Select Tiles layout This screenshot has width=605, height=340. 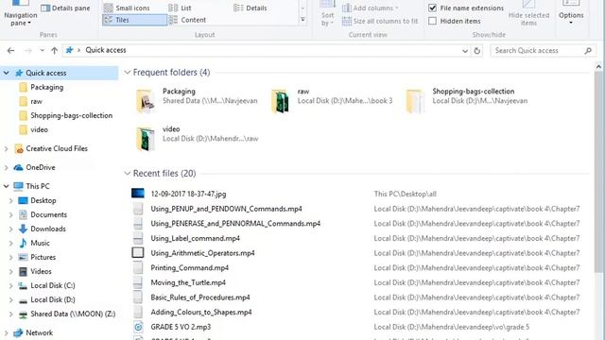134,20
